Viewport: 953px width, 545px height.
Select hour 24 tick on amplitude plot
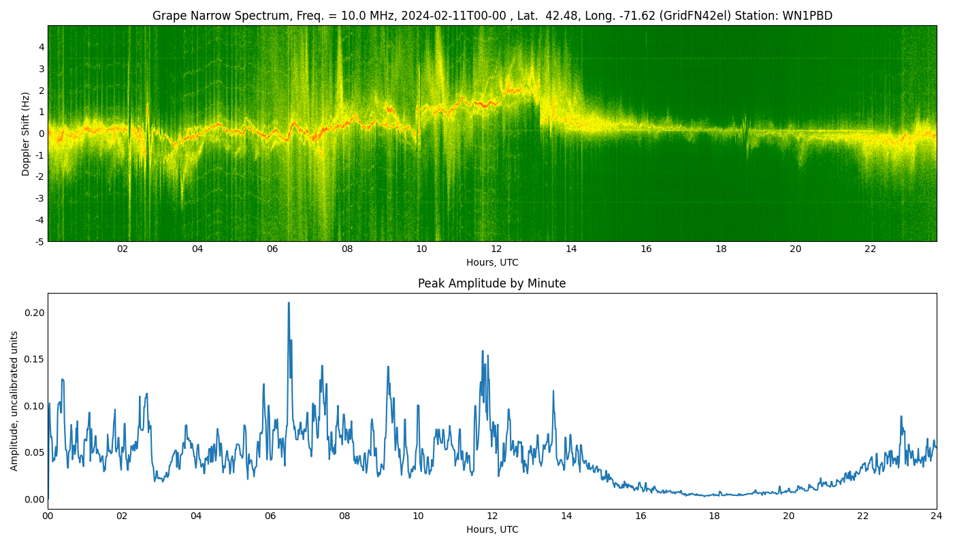coord(936,516)
